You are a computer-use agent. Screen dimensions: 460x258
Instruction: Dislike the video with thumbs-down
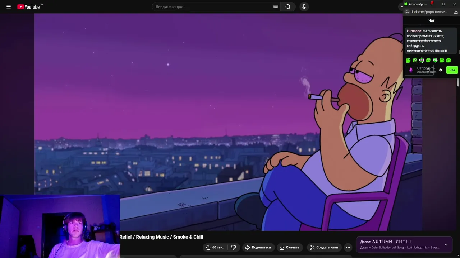pos(234,247)
